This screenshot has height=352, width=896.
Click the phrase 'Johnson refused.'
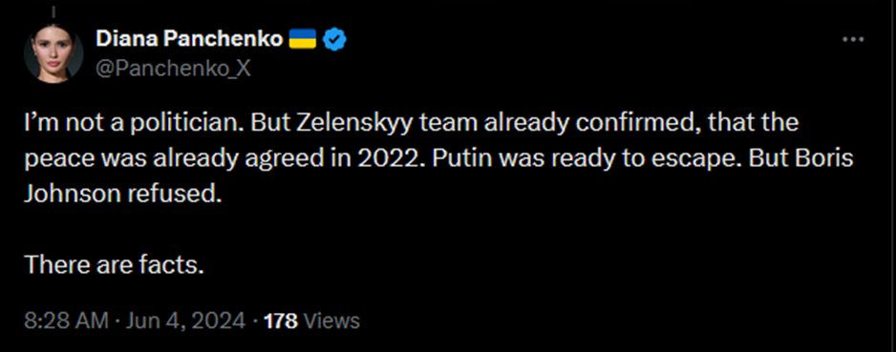(122, 194)
